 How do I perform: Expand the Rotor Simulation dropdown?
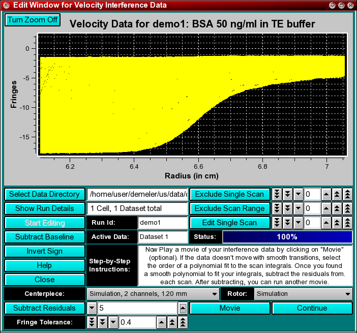(x=304, y=294)
